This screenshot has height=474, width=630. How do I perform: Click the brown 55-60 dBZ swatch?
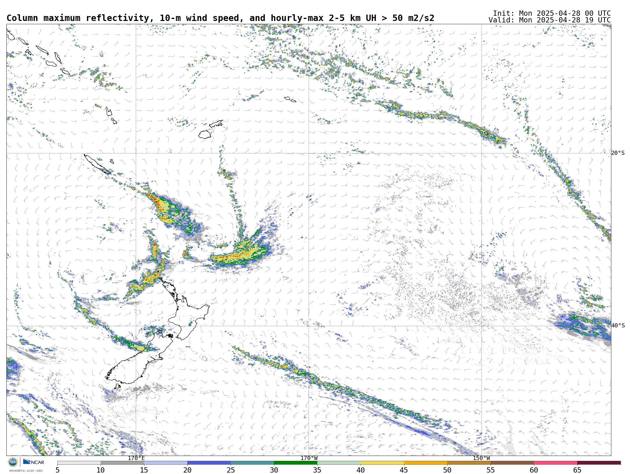pyautogui.click(x=512, y=463)
